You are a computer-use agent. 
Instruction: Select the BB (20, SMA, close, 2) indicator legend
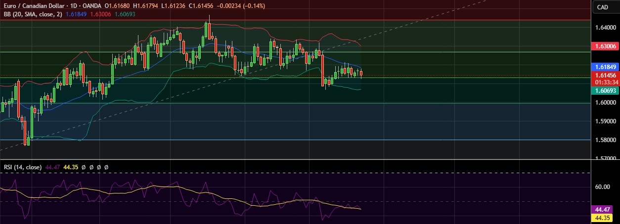34,14
